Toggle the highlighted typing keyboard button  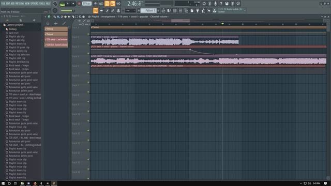(x=96, y=10)
